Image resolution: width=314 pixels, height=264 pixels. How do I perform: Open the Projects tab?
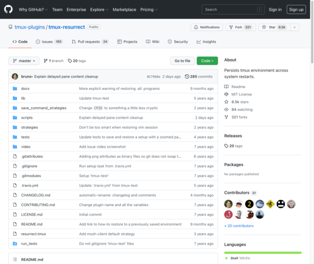pos(128,42)
